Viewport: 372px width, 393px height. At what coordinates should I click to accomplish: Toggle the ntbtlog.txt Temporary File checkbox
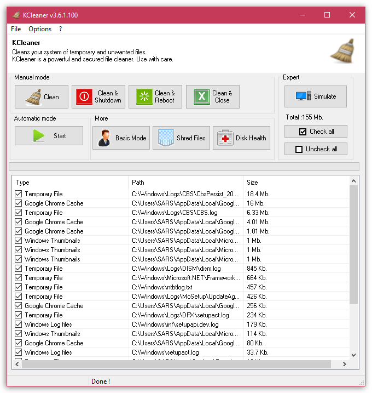18,287
